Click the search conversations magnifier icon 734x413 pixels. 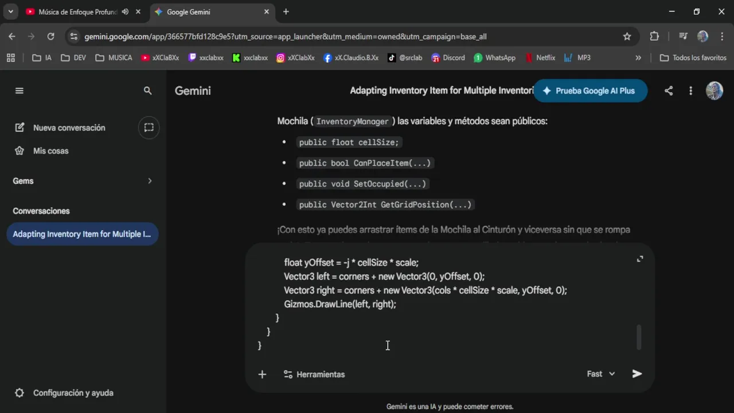pos(147,91)
